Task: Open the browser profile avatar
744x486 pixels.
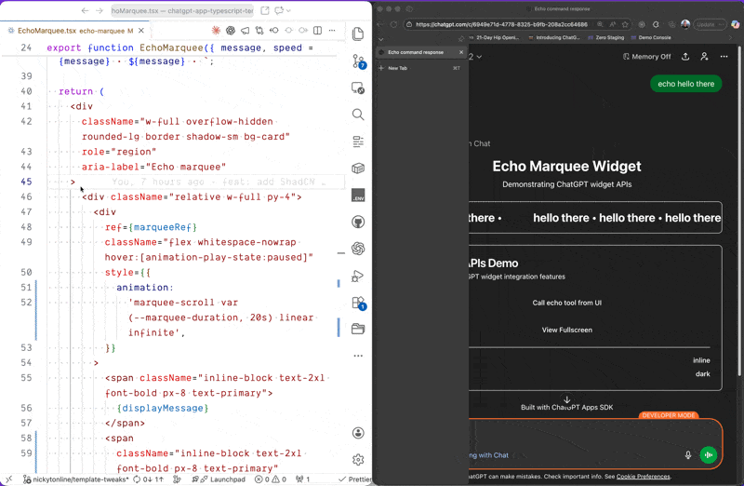Action: click(x=685, y=24)
